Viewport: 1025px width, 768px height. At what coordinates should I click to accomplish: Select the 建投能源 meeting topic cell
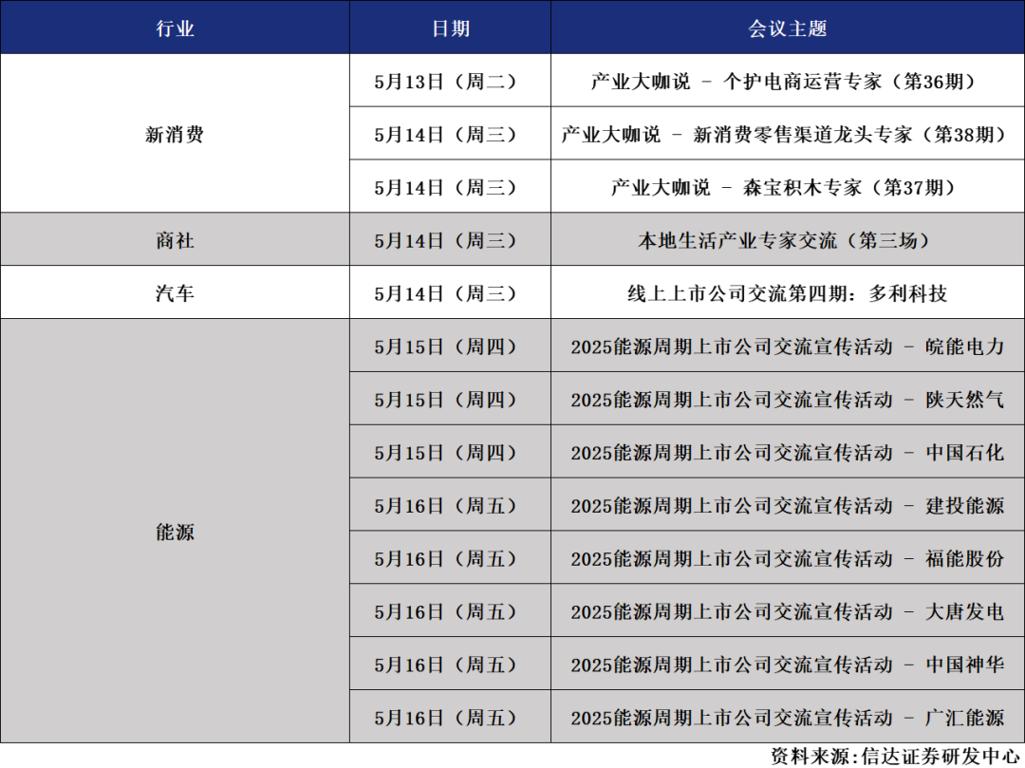pos(788,505)
